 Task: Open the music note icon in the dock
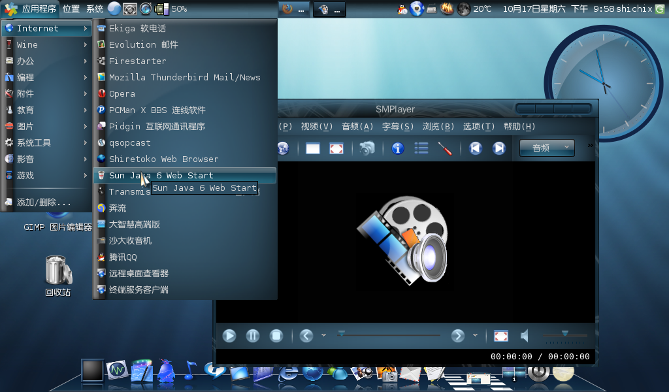190,369
